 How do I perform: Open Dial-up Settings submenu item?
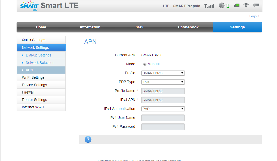coord(41,55)
